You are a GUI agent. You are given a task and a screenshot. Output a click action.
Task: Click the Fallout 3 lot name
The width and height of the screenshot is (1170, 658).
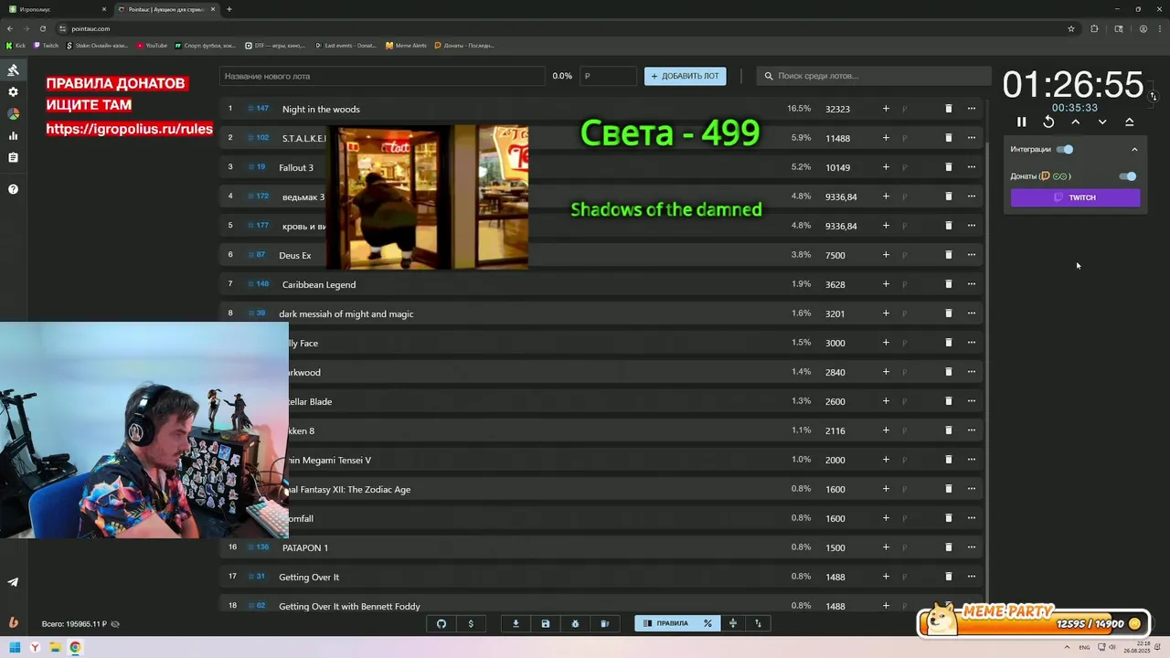click(296, 167)
